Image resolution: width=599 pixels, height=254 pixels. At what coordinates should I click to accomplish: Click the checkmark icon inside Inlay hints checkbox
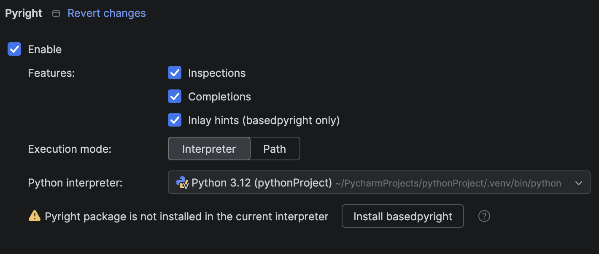click(x=174, y=120)
